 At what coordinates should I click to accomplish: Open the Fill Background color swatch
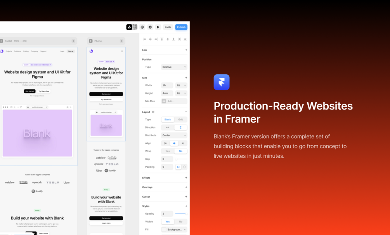tap(164, 230)
